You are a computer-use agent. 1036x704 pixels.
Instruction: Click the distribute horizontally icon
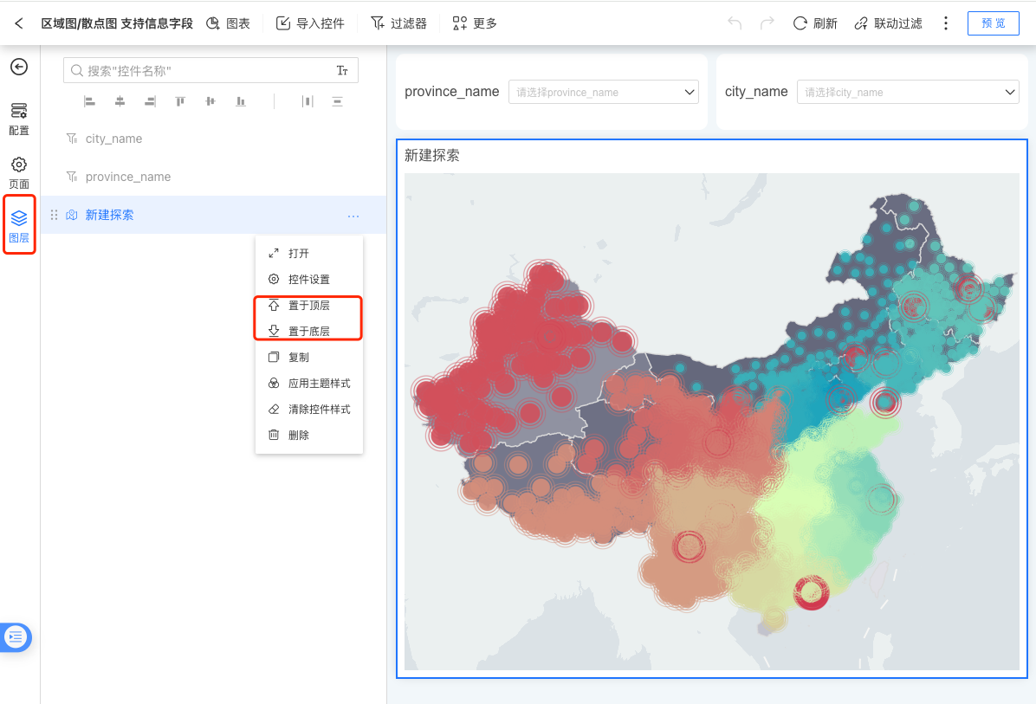tap(308, 101)
